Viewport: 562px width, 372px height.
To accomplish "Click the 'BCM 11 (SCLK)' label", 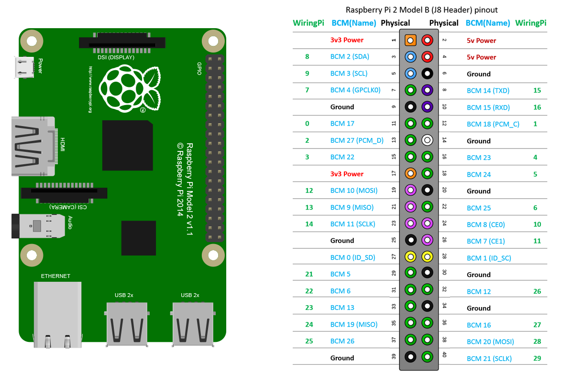I will click(x=353, y=224).
